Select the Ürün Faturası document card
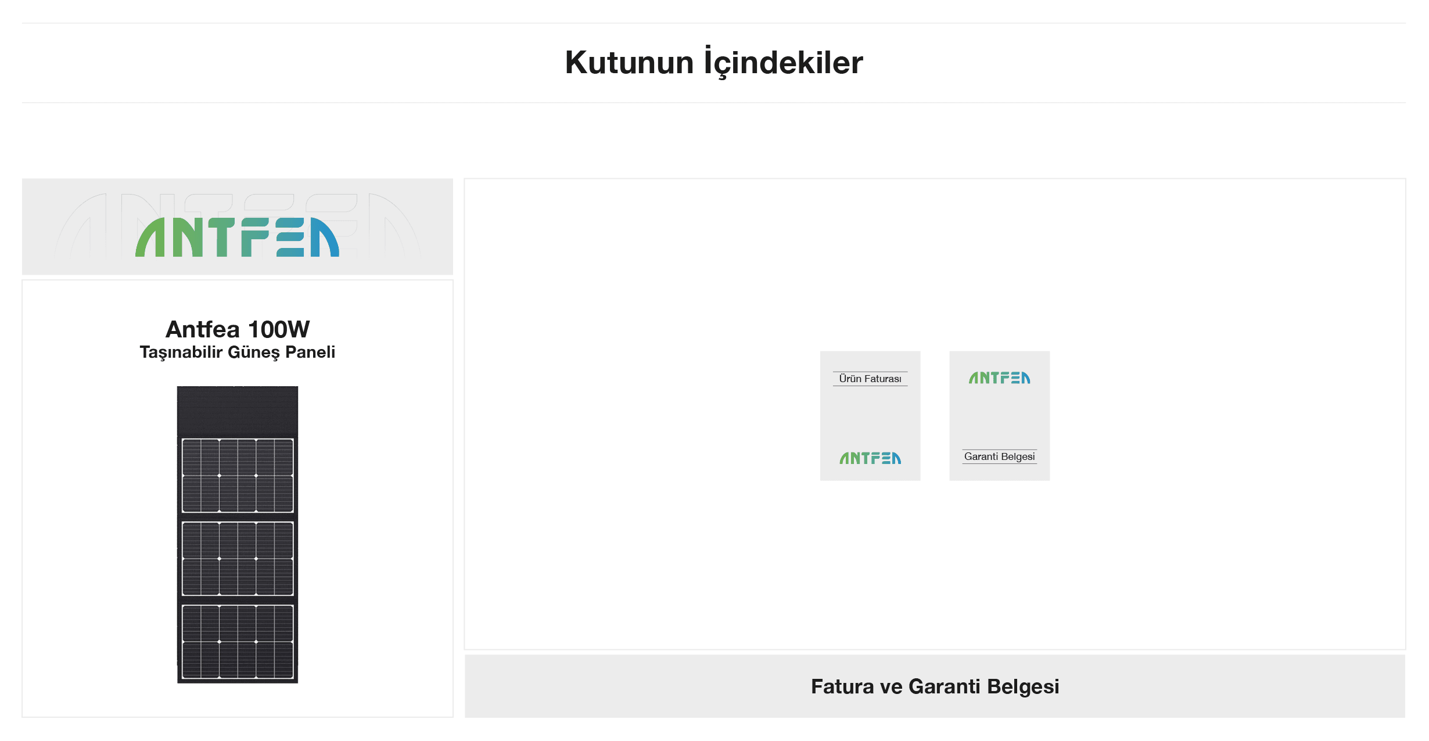Viewport: 1429px width, 741px height. pyautogui.click(x=870, y=416)
